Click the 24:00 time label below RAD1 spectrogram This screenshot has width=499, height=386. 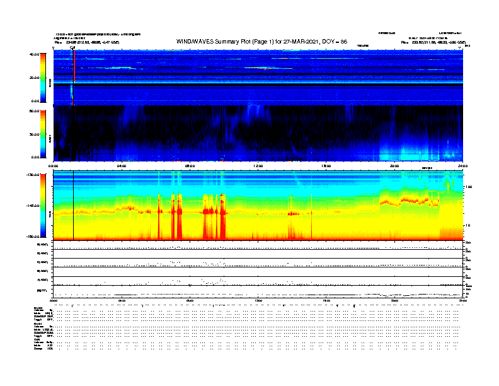point(462,166)
